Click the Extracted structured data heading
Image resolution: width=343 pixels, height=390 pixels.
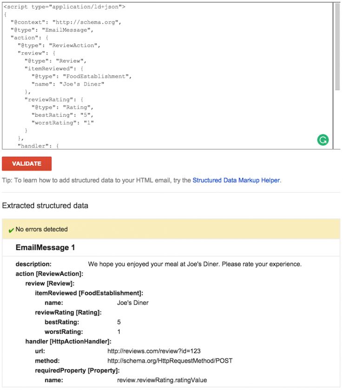[x=44, y=206]
